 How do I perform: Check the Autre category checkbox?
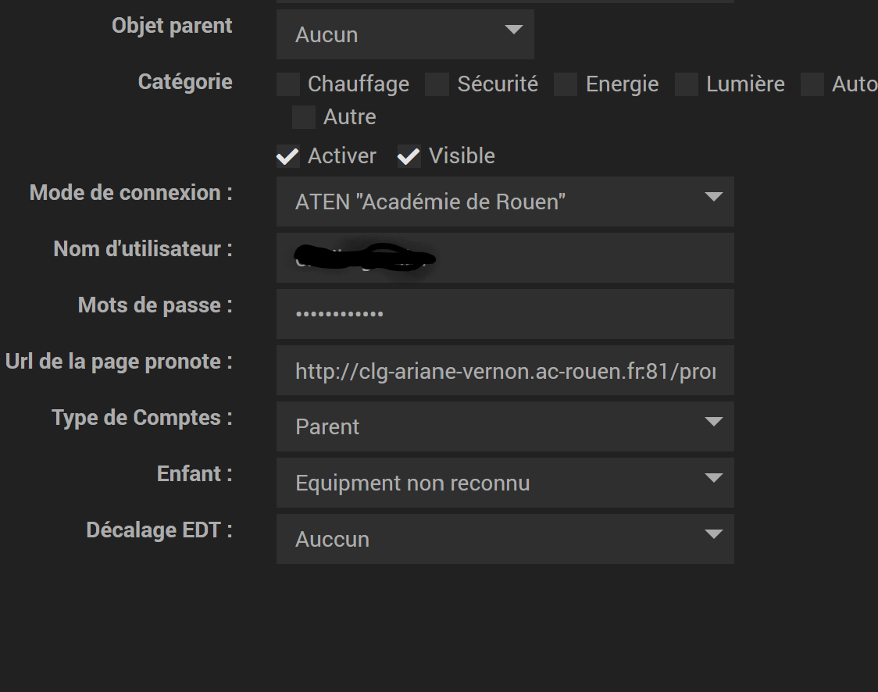click(304, 117)
